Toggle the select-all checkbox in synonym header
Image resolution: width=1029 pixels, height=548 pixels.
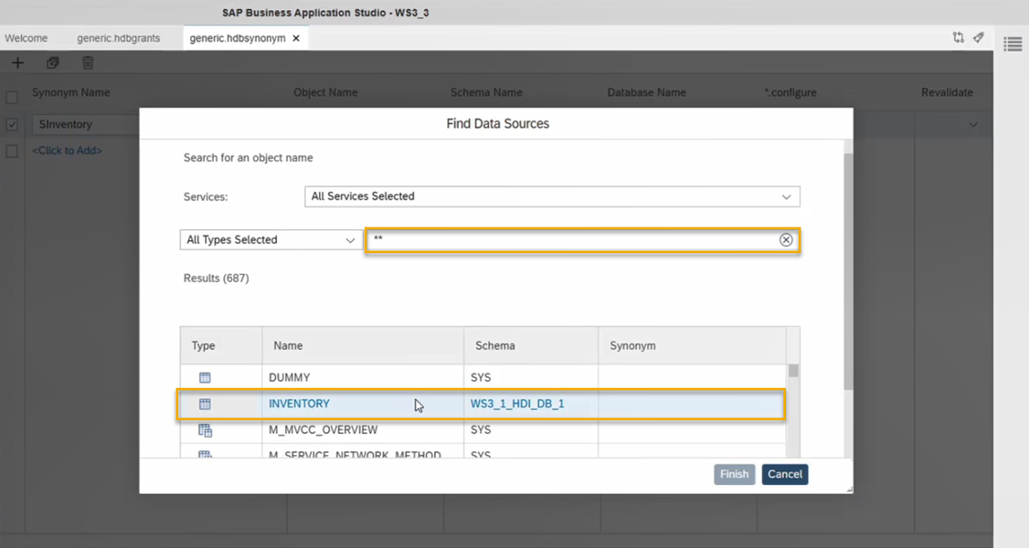12,98
